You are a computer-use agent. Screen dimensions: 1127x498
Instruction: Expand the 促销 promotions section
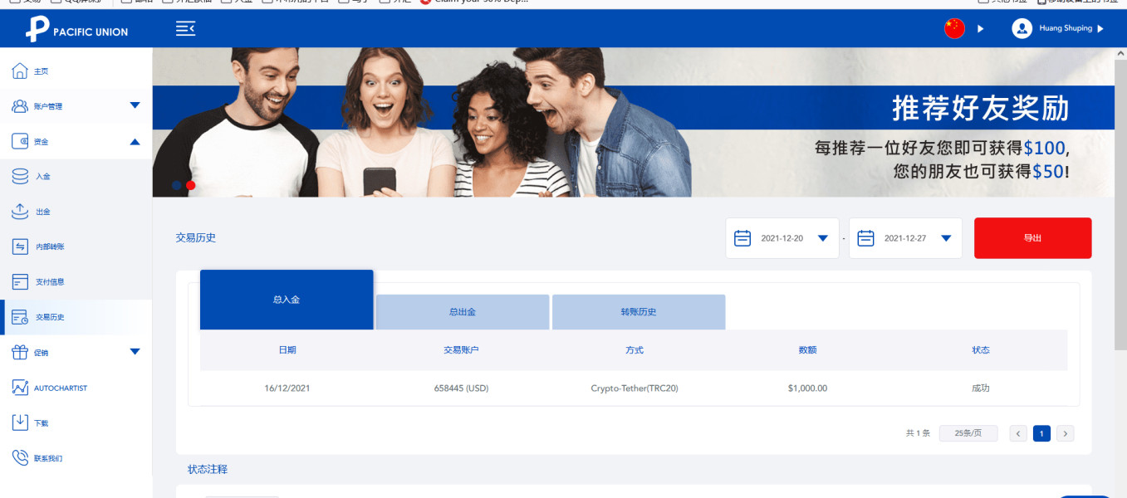pyautogui.click(x=135, y=351)
